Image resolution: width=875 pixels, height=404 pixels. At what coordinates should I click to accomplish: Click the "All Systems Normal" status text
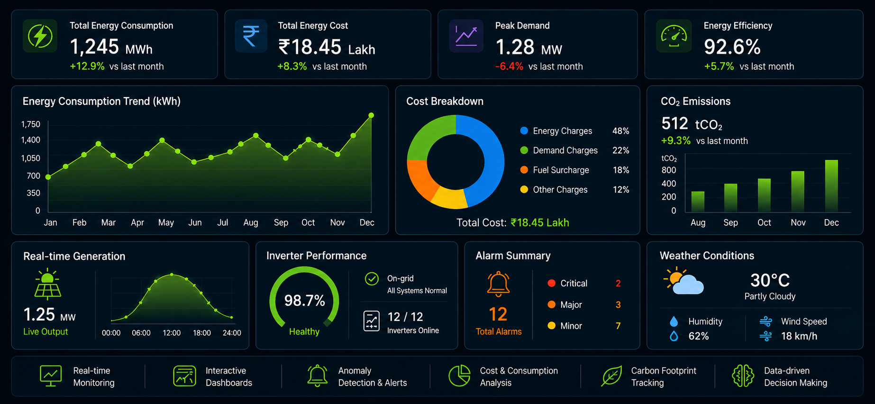(x=417, y=291)
